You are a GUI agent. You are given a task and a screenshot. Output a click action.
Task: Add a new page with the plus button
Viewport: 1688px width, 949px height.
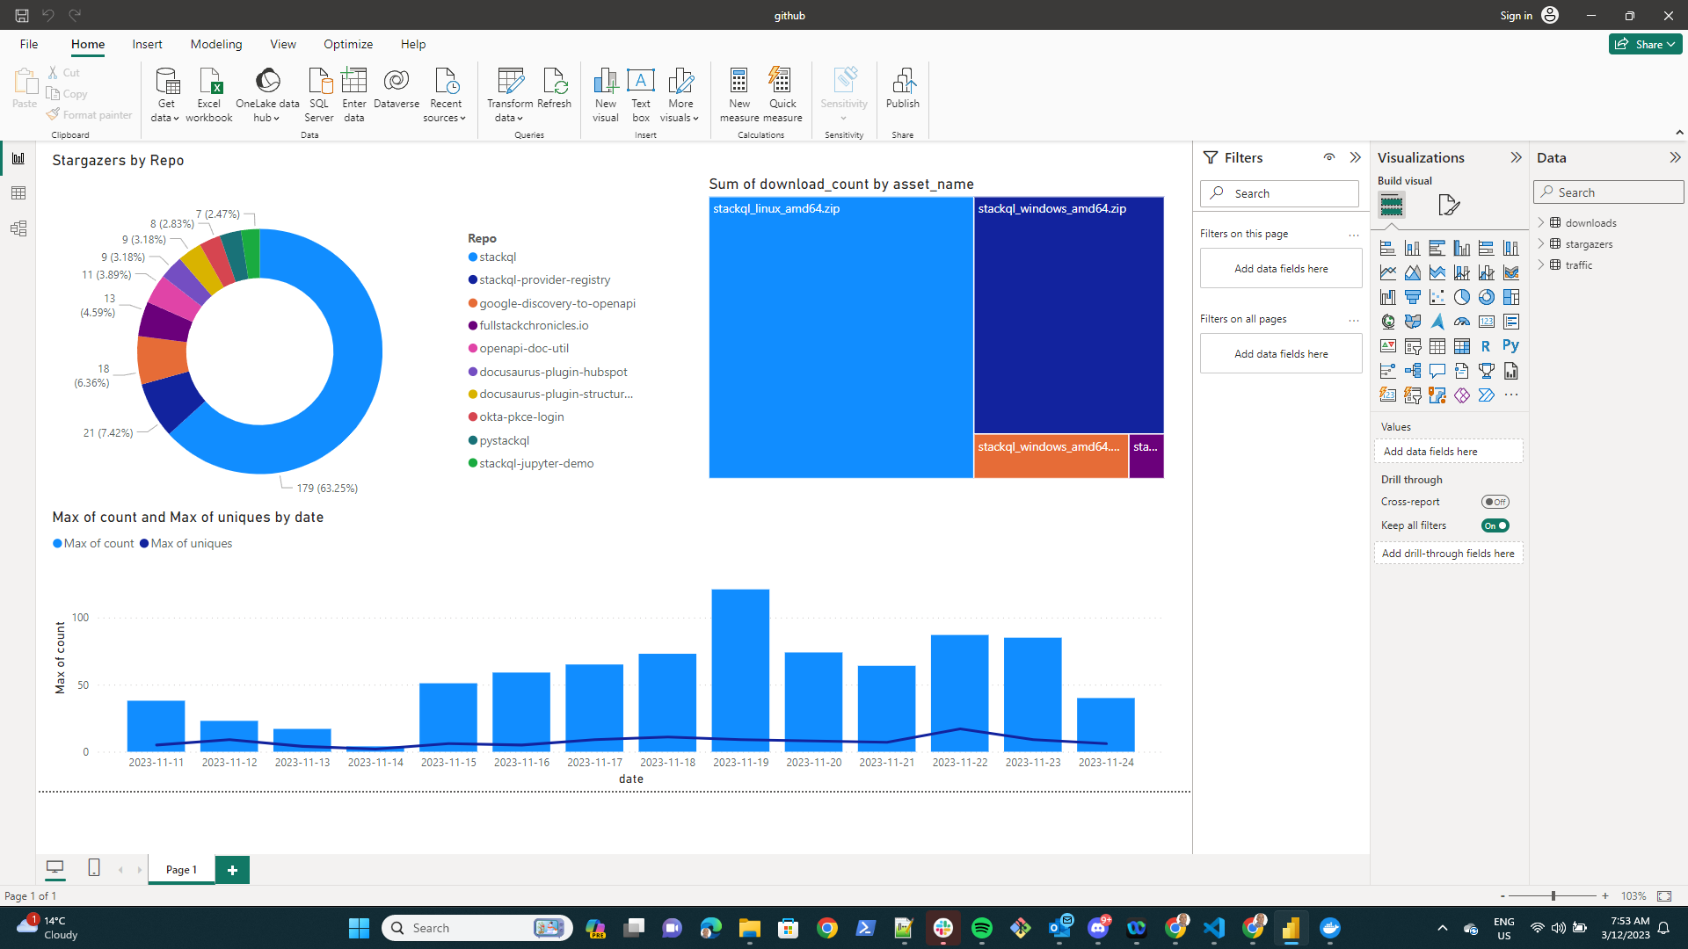(232, 869)
